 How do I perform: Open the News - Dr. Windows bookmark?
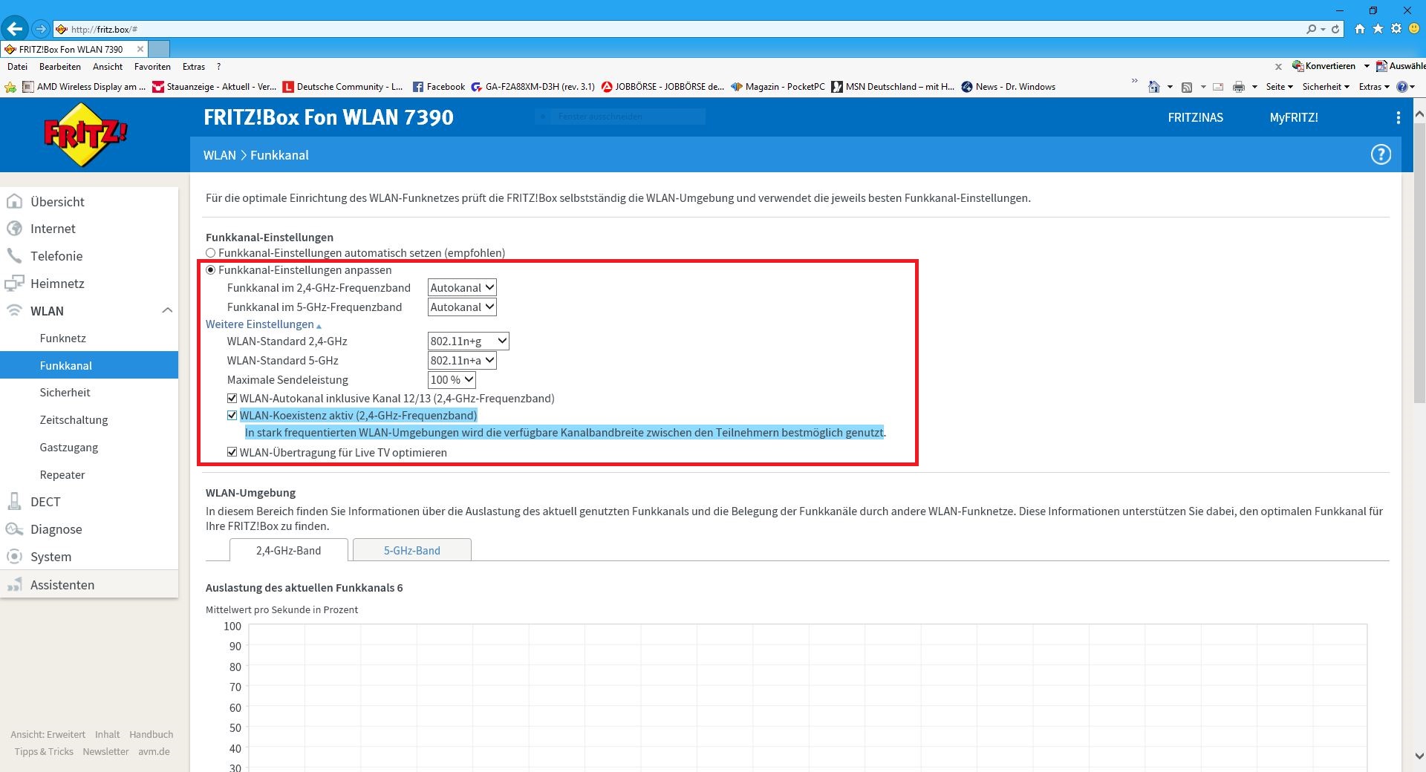[x=1008, y=87]
